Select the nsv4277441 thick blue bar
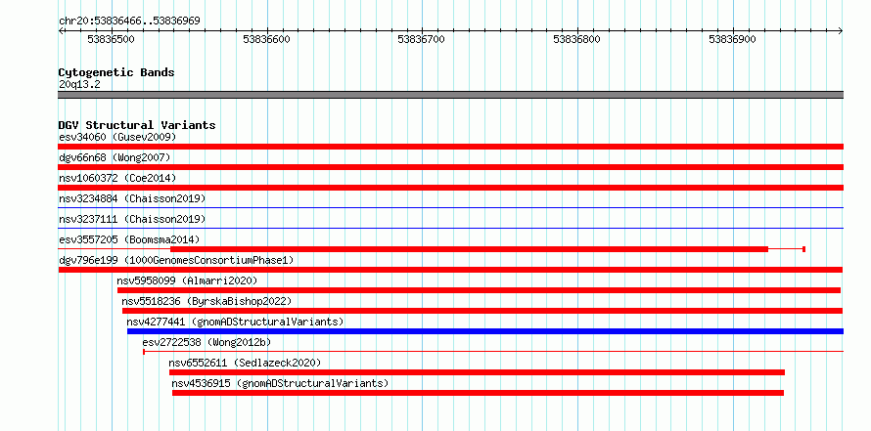 [485, 331]
